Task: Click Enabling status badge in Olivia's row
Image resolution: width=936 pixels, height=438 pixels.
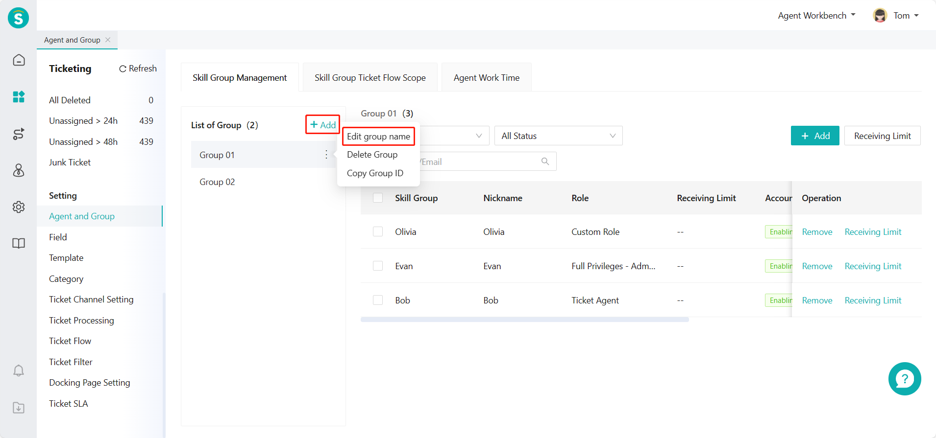Action: [x=779, y=231]
